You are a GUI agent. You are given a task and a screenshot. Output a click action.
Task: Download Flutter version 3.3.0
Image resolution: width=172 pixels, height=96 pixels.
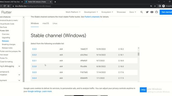(x=34, y=66)
